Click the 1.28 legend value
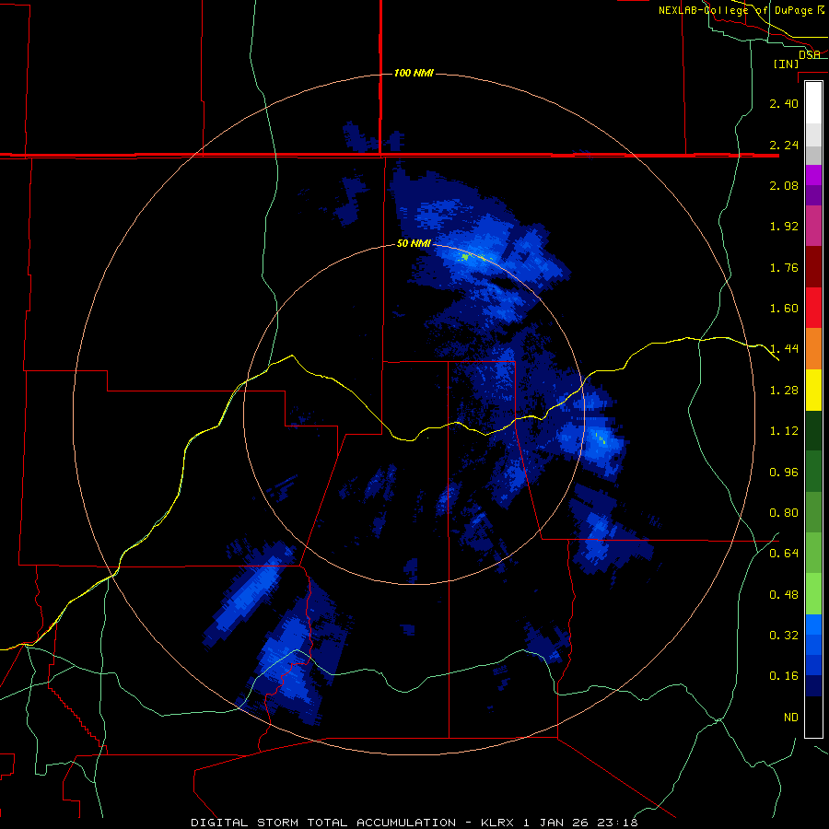 tap(784, 391)
